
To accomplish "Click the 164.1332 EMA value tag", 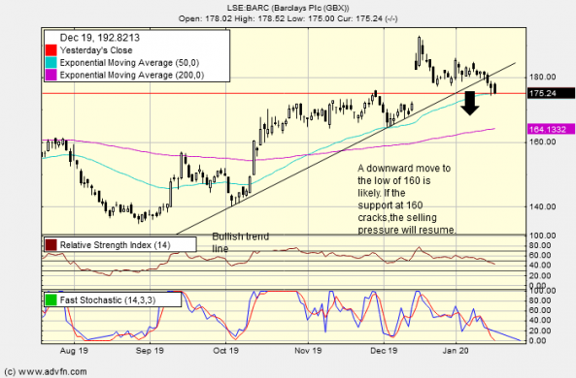I will tap(551, 129).
